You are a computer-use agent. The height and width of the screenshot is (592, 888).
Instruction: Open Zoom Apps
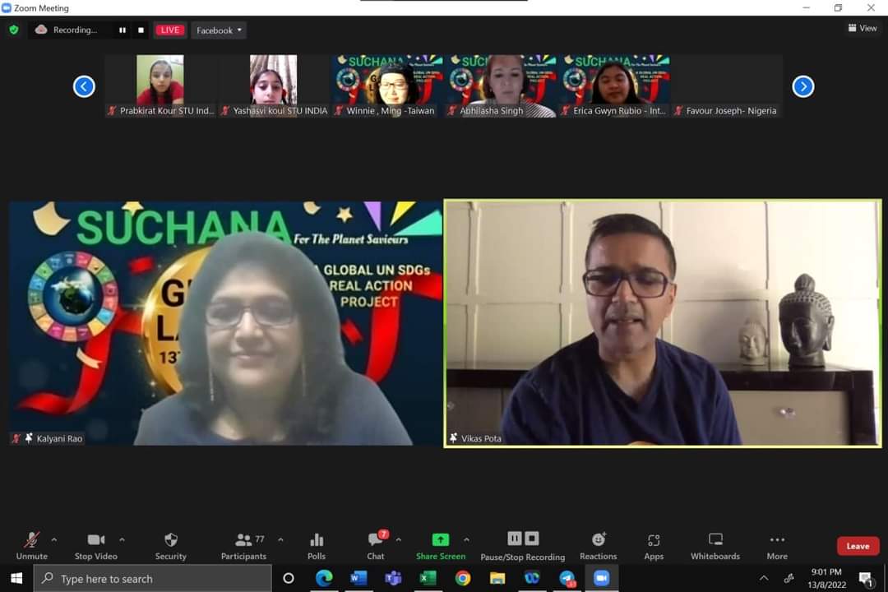[654, 546]
